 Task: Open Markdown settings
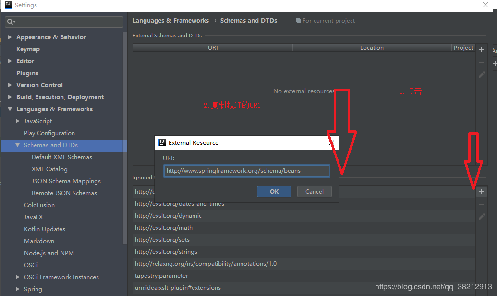(x=39, y=241)
